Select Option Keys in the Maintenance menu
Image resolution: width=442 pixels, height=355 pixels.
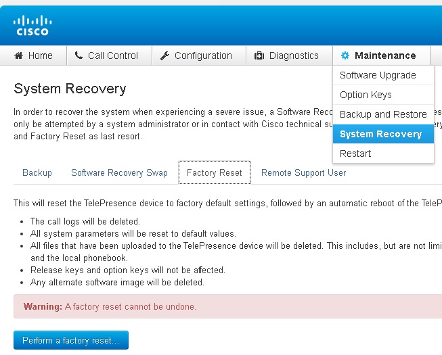[x=383, y=95]
